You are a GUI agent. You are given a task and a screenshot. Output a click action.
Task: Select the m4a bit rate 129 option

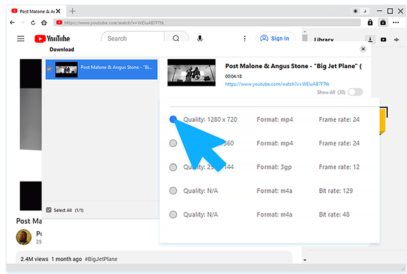coord(173,191)
